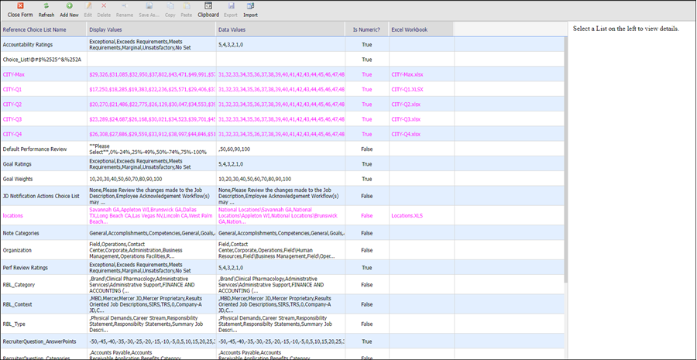Click the Is Numeric? column header
This screenshot has width=697, height=360.
point(366,29)
